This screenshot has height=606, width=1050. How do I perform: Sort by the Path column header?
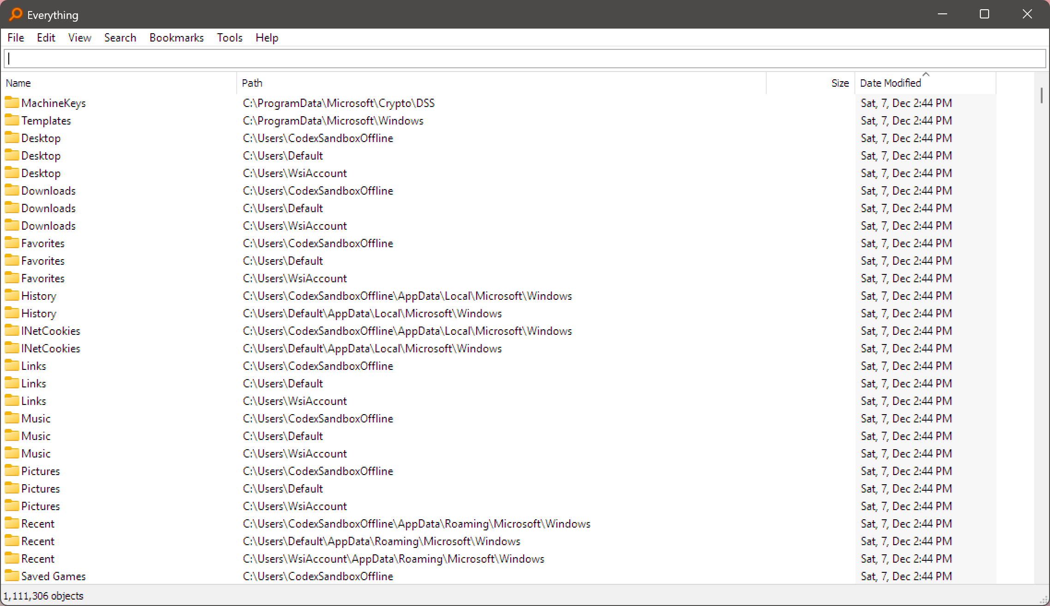coord(501,83)
